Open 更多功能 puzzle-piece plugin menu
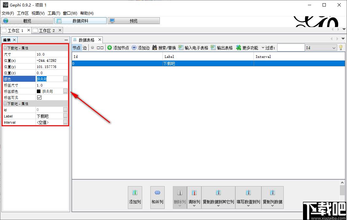347x220 pixels. 239,48
